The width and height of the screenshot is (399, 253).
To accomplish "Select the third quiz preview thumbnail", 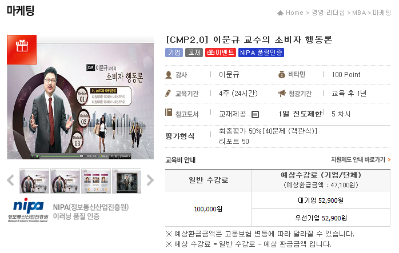I will click(x=96, y=181).
